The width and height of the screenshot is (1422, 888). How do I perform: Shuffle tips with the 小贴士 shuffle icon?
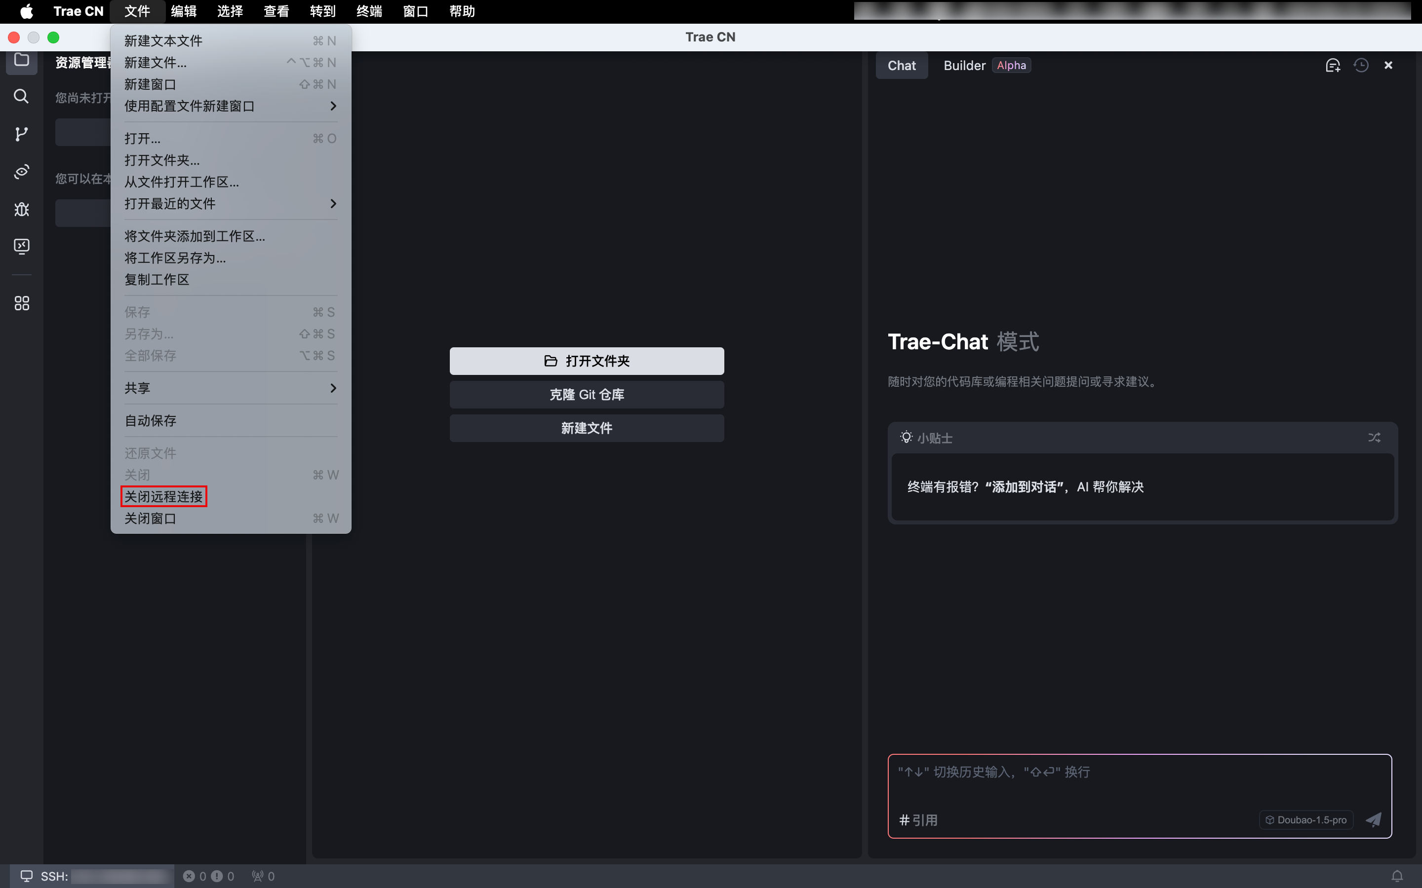point(1374,438)
